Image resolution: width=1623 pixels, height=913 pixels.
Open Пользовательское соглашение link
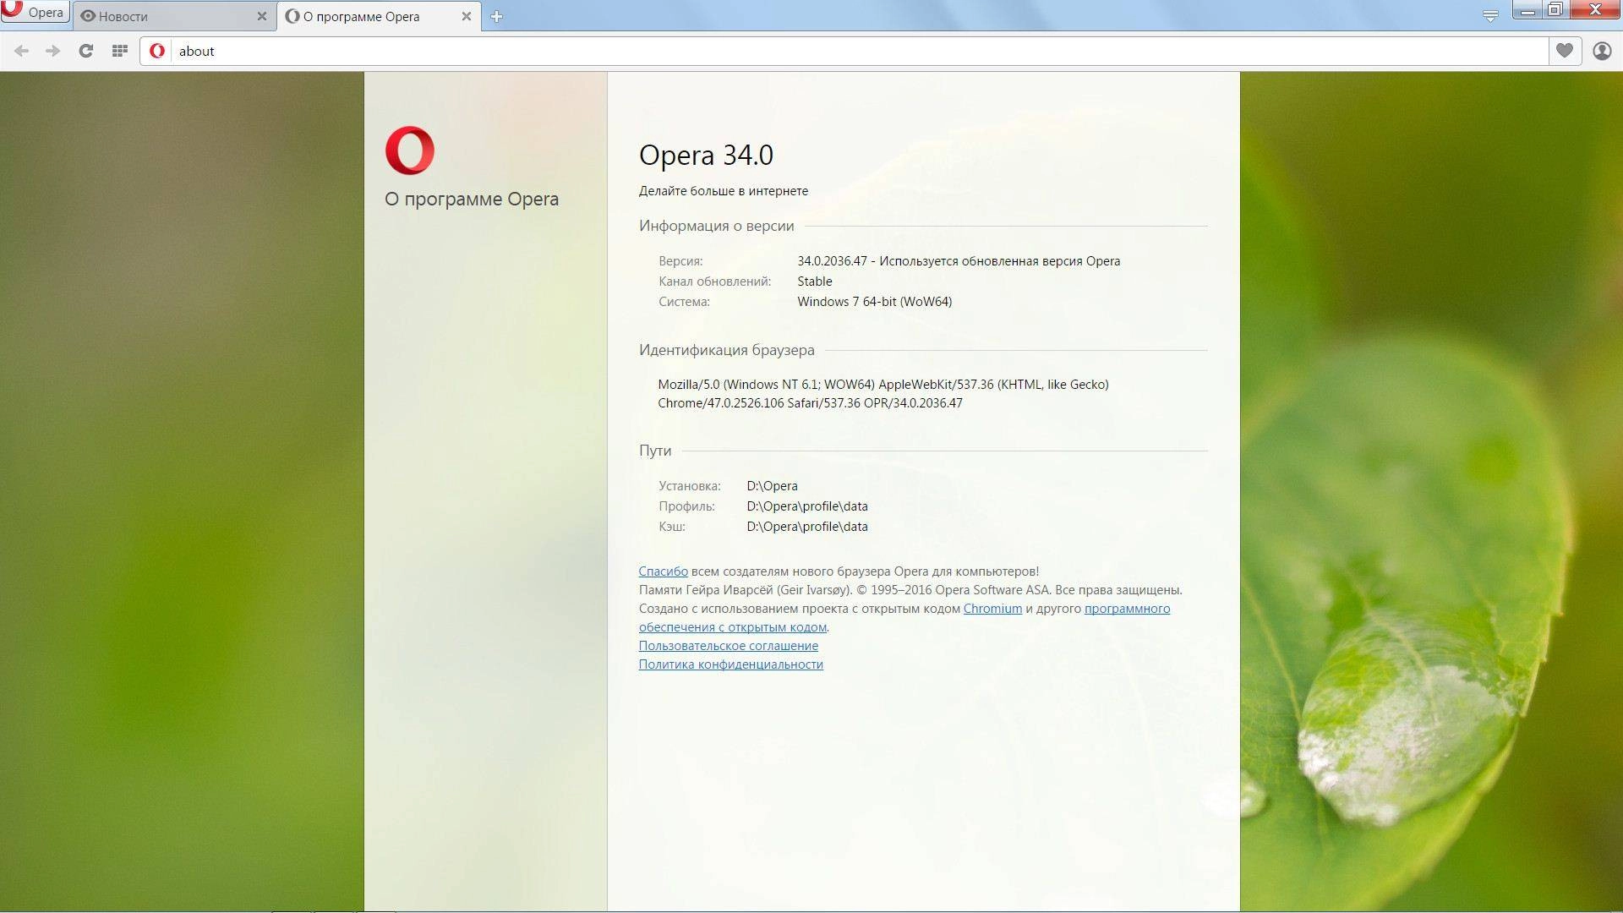coord(728,646)
